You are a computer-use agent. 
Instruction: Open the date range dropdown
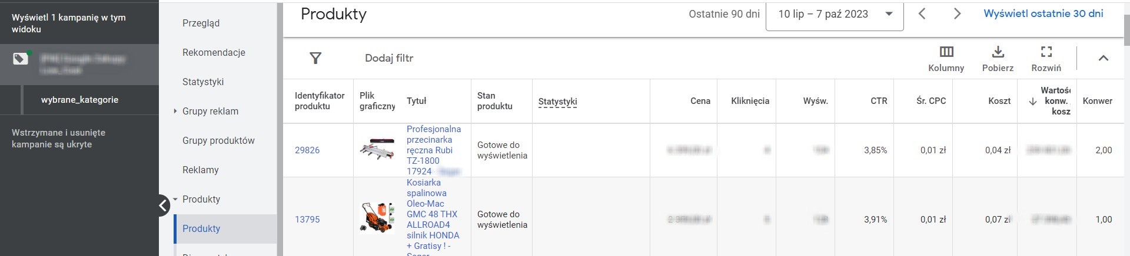834,14
